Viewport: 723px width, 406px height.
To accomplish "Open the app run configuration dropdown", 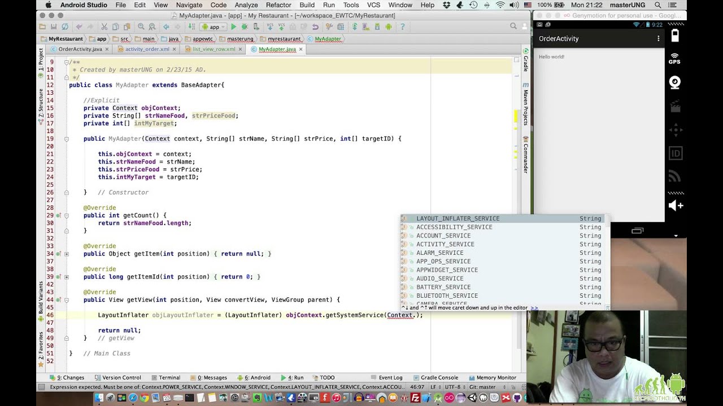I will [x=214, y=27].
